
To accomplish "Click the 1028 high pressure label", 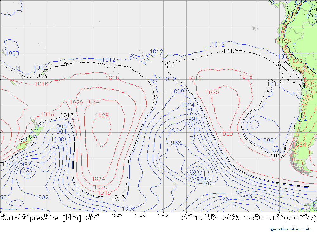I will point(102,116).
